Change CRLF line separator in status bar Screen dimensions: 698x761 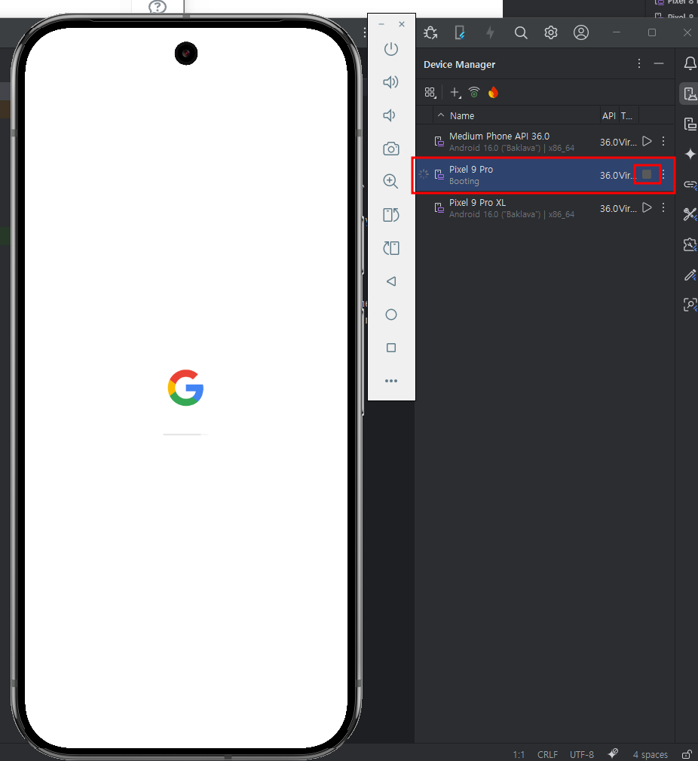pos(547,755)
